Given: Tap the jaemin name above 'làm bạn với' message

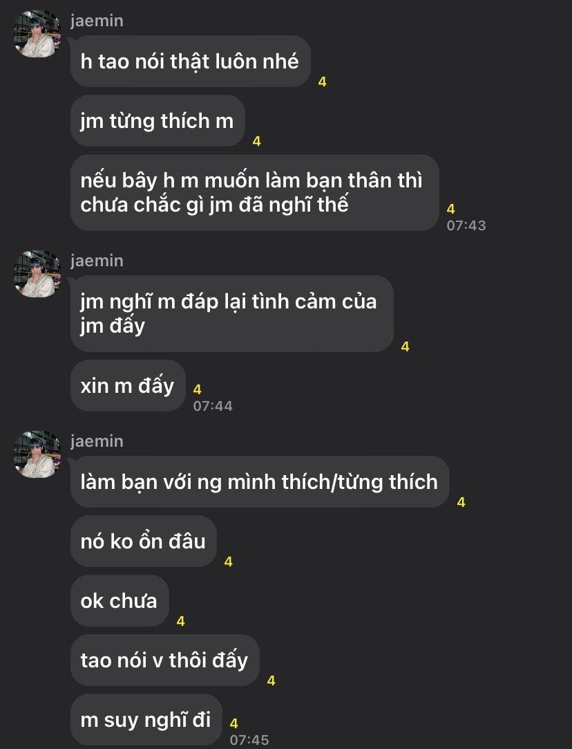Looking at the screenshot, I should [x=97, y=441].
